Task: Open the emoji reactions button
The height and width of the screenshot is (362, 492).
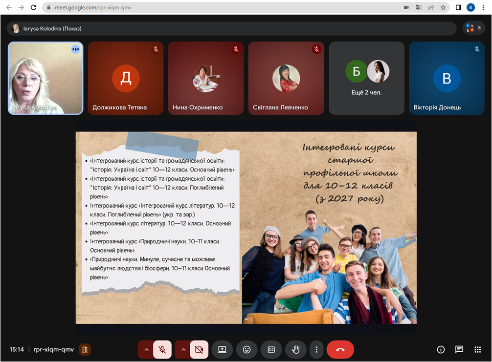Action: click(x=246, y=349)
